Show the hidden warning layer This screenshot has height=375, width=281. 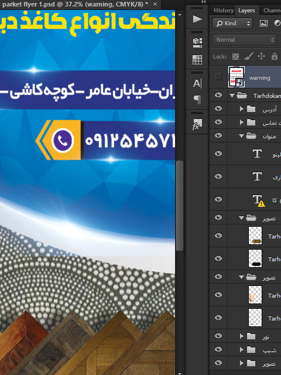[x=218, y=77]
